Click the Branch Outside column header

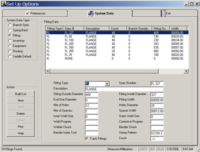click(x=139, y=29)
